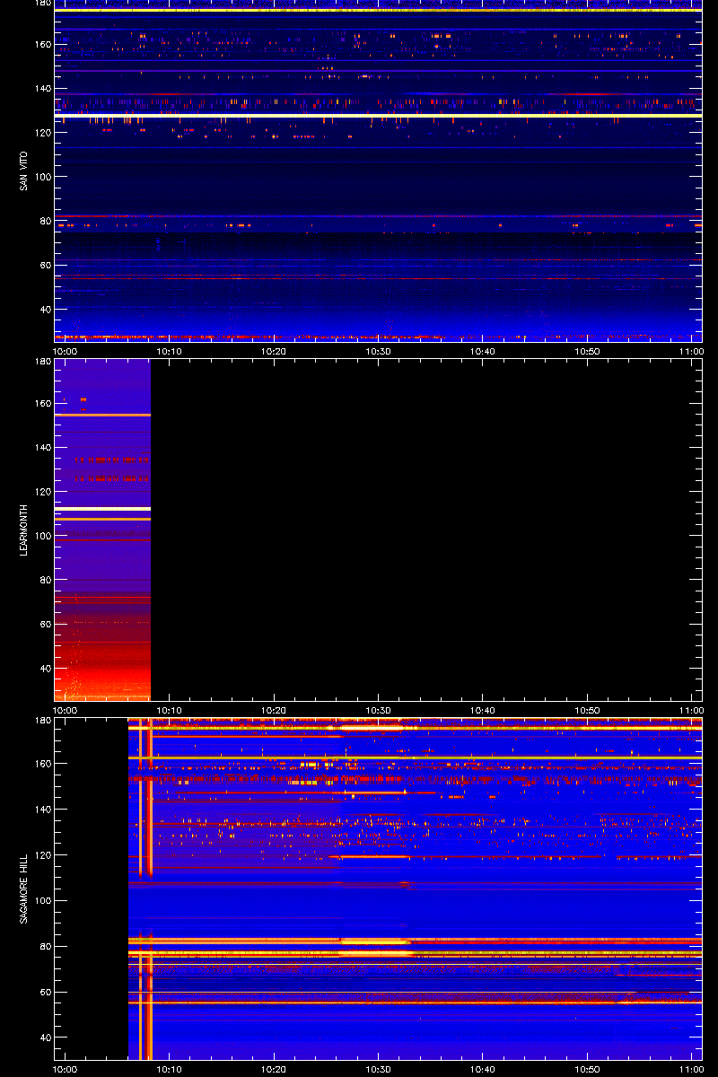Viewport: 718px width, 1077px height.
Task: Pick the 120 frequency tick on Sagamore Hill axis
Action: coord(41,855)
